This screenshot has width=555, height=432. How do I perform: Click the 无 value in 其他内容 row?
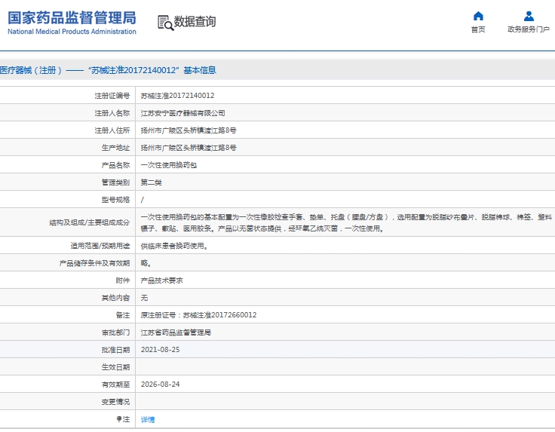point(144,298)
